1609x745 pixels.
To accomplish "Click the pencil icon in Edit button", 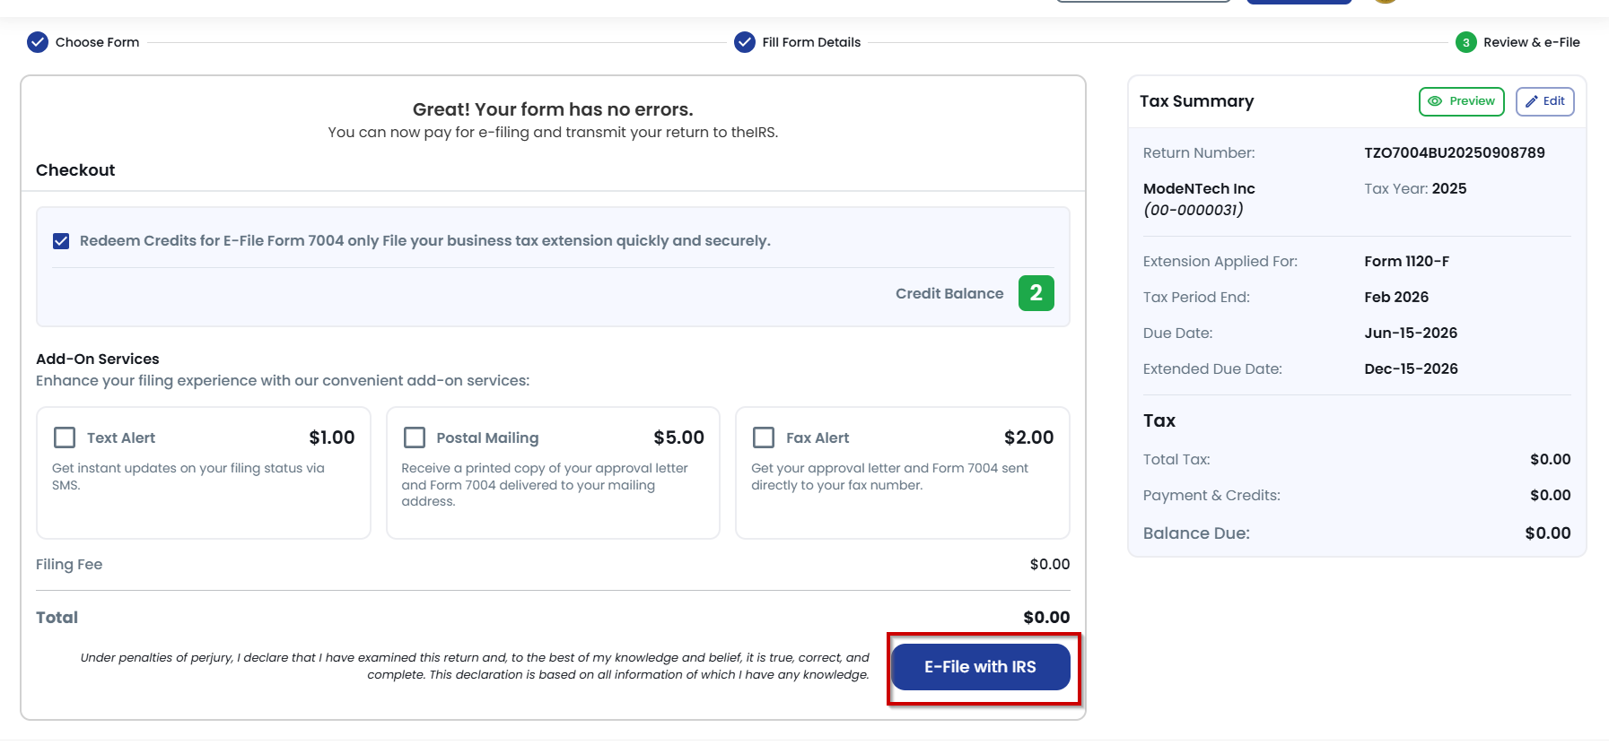I will click(1532, 101).
